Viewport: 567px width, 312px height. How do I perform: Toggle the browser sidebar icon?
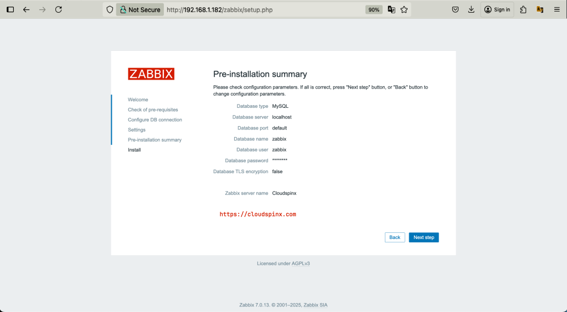pyautogui.click(x=11, y=10)
